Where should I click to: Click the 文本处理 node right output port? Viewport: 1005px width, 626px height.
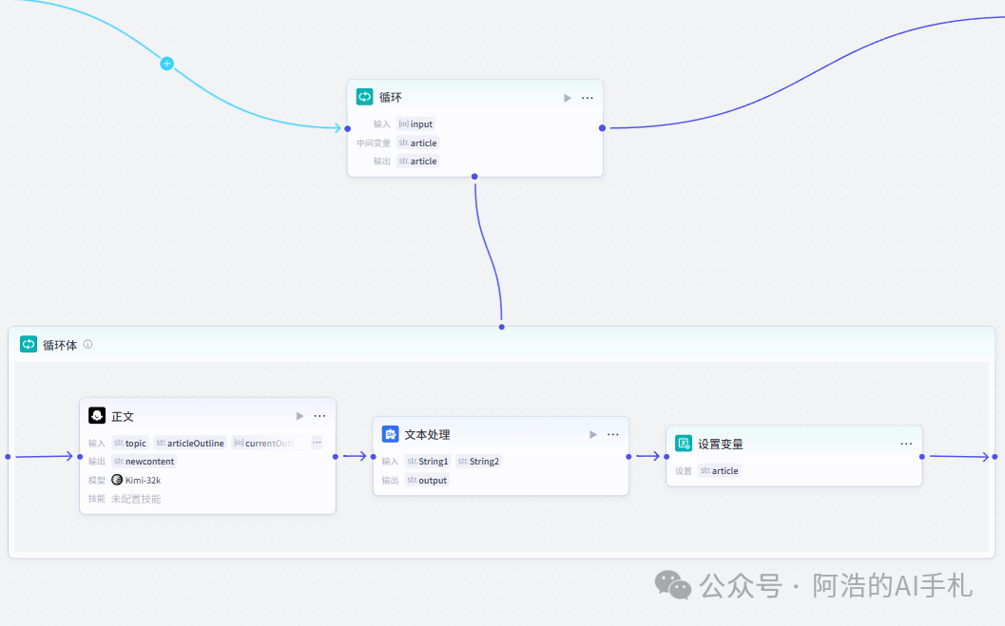[x=628, y=456]
